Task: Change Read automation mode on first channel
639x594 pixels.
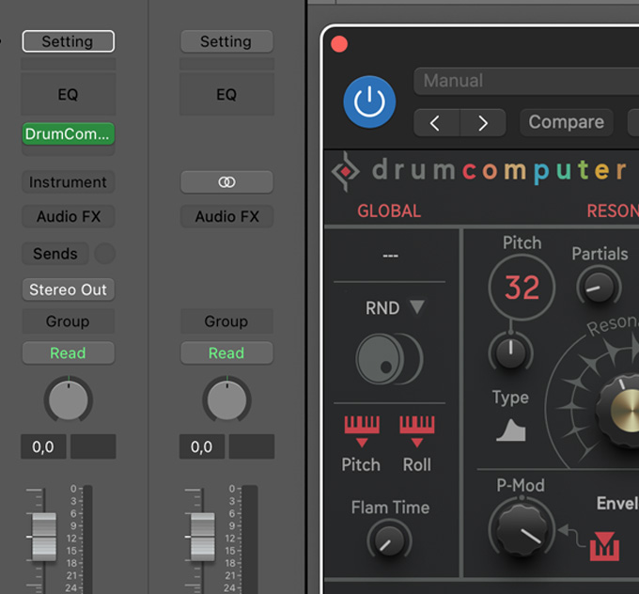Action: [68, 353]
